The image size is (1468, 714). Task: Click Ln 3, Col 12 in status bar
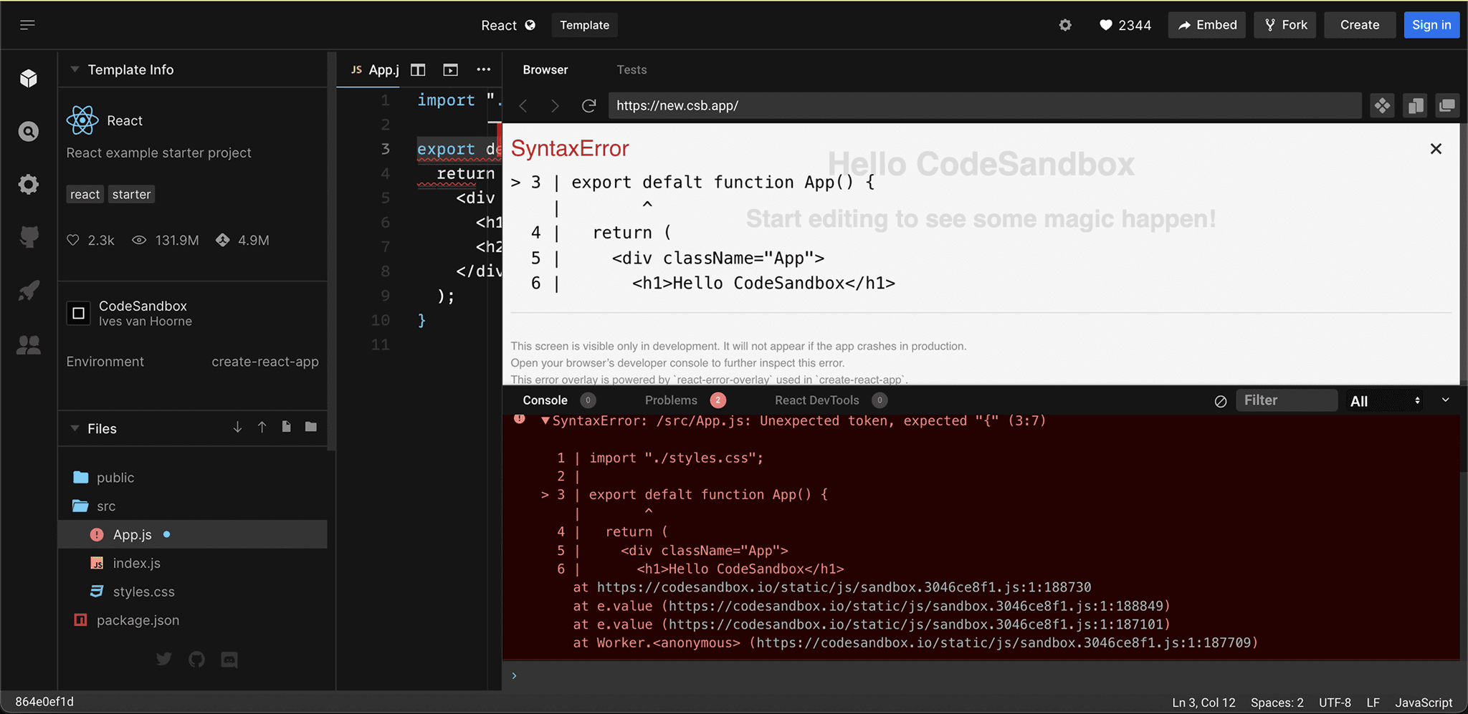pyautogui.click(x=1204, y=703)
